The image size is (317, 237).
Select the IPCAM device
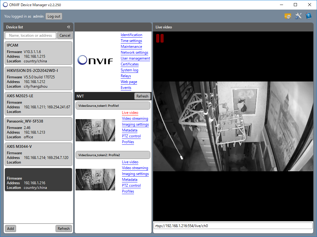(38, 53)
